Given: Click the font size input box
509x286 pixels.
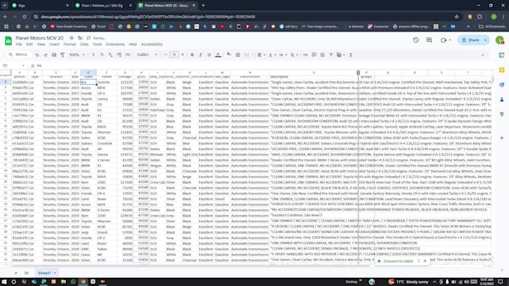Looking at the screenshot, I should 174,55.
